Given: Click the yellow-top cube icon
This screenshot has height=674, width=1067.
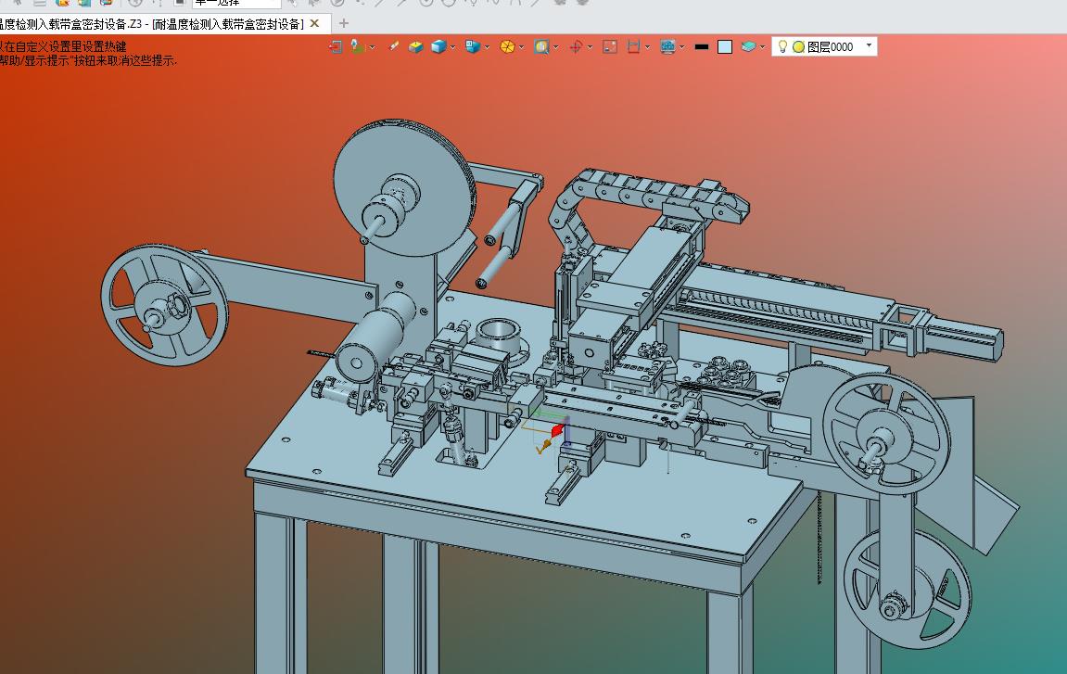Looking at the screenshot, I should 416,46.
